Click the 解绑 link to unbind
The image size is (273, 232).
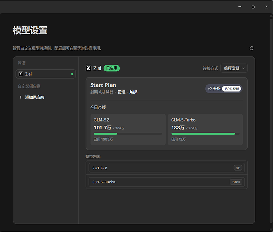coord(133,92)
